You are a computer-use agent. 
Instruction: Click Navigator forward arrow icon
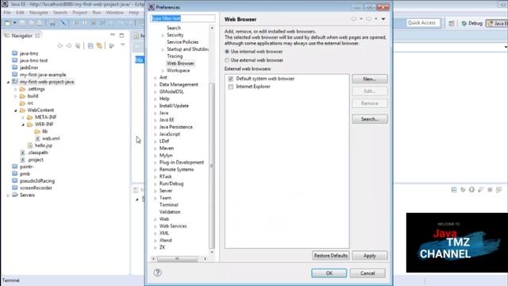point(69,46)
